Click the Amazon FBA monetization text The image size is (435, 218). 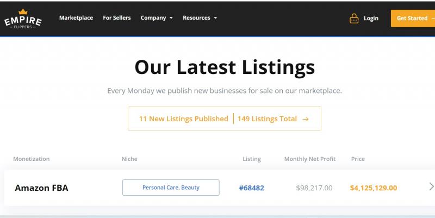coord(42,188)
